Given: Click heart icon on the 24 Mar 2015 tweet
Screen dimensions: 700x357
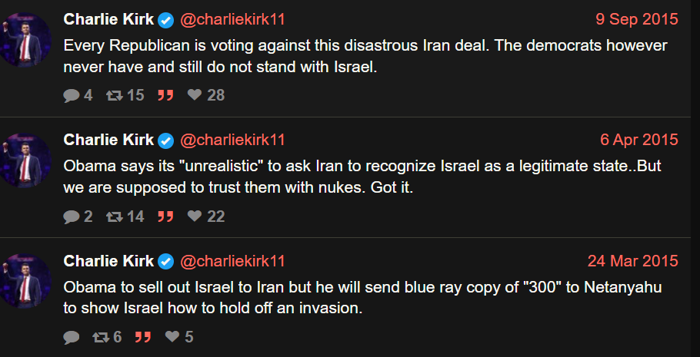Looking at the screenshot, I should click(x=172, y=337).
